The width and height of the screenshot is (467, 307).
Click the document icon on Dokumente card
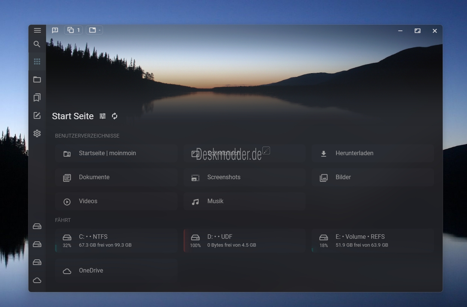click(67, 178)
